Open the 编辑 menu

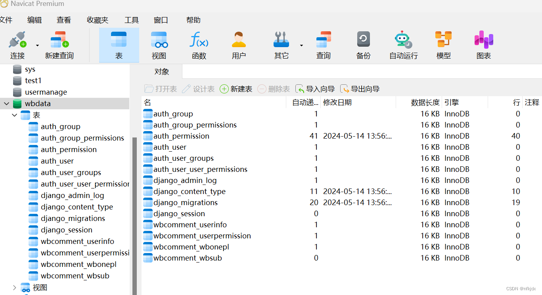coord(34,20)
